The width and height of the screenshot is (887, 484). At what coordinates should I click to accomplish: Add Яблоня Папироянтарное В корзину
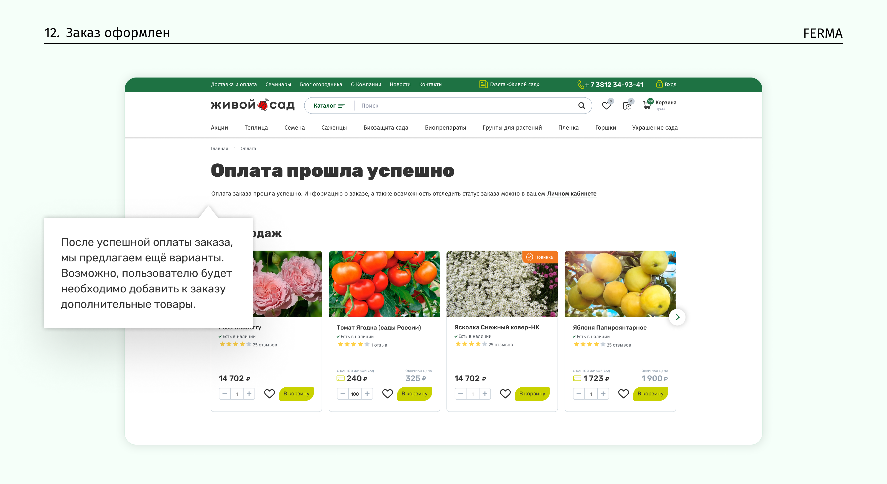pyautogui.click(x=650, y=393)
